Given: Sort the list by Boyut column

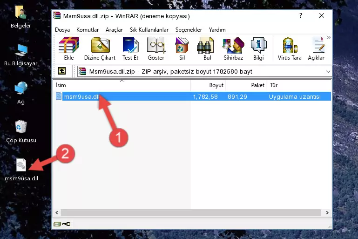Looking at the screenshot, I should 208,85.
